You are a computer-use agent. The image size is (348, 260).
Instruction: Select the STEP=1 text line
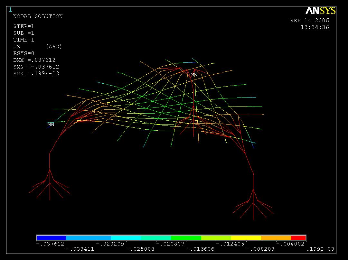24,26
